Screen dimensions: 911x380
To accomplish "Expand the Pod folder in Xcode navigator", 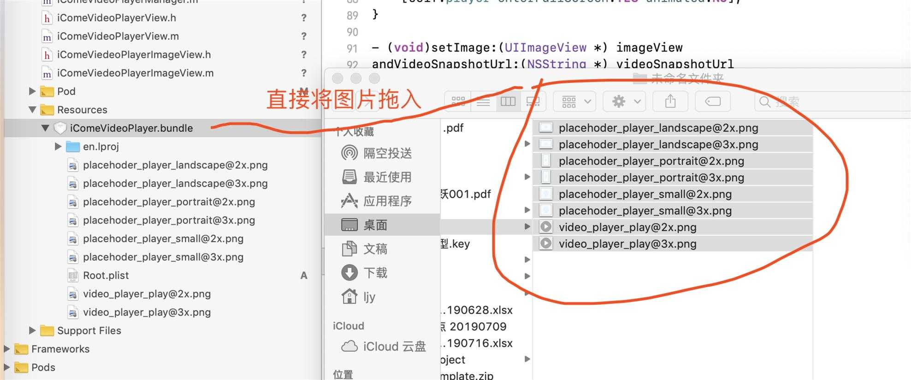I will point(32,91).
